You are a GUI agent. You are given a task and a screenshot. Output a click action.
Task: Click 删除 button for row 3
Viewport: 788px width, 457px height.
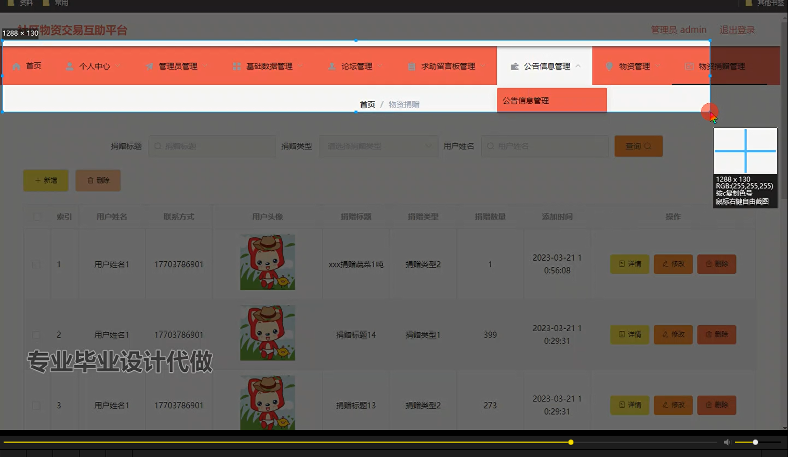[x=717, y=405]
